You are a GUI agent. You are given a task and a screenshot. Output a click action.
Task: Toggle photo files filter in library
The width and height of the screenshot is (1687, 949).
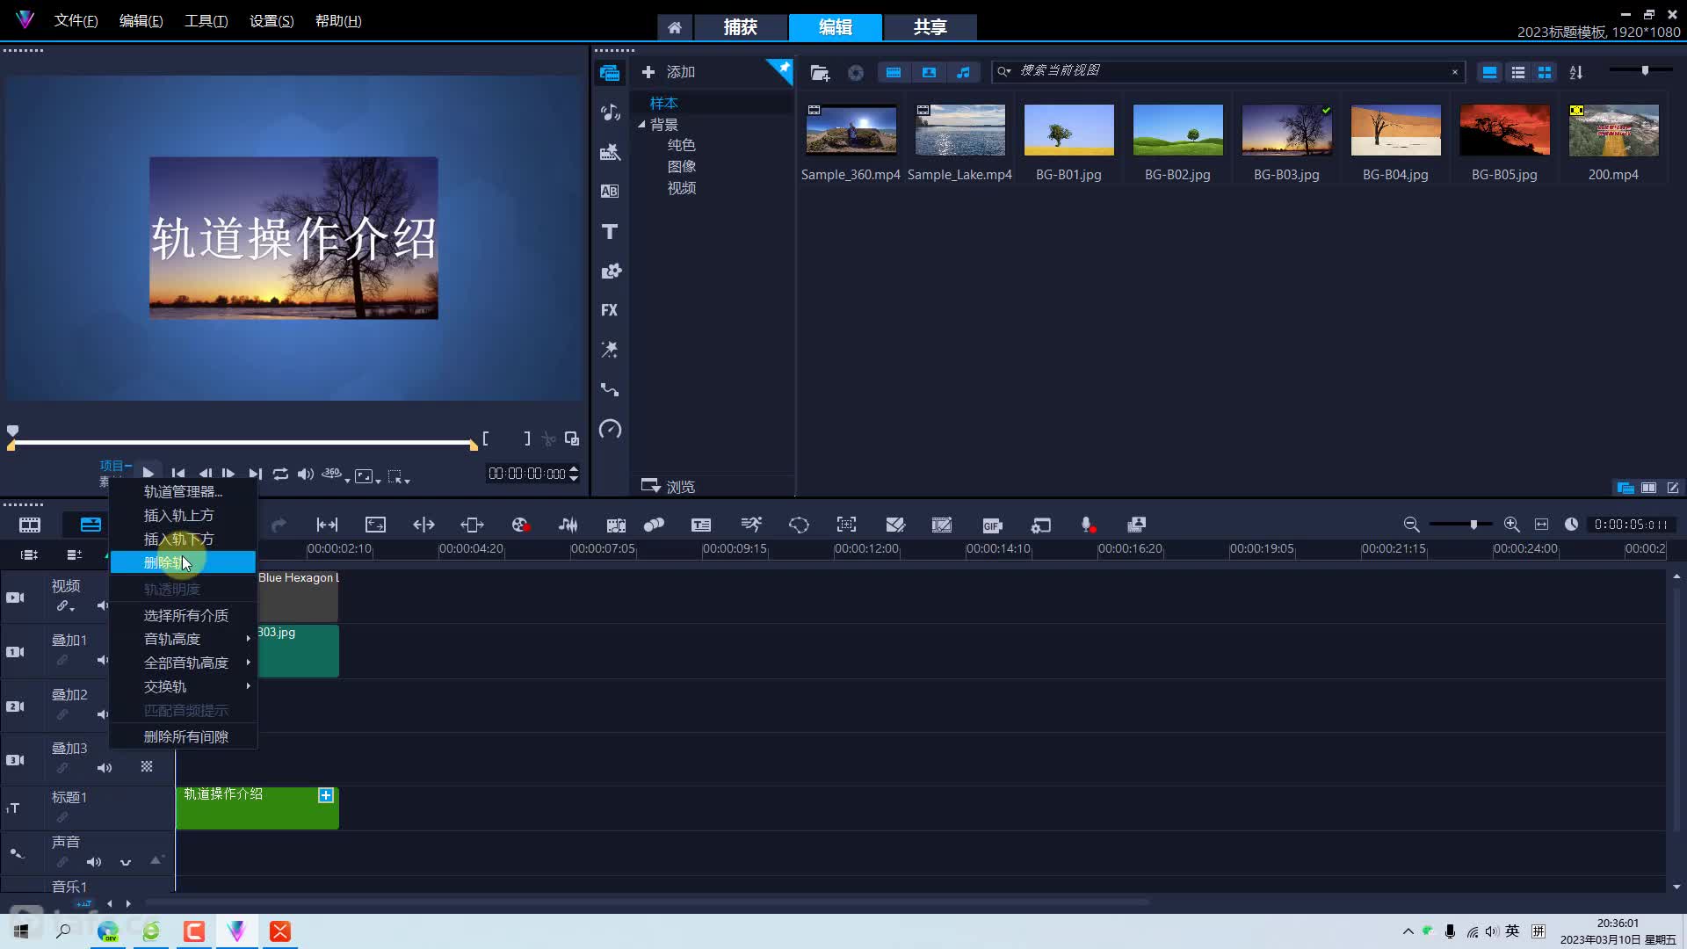929,72
